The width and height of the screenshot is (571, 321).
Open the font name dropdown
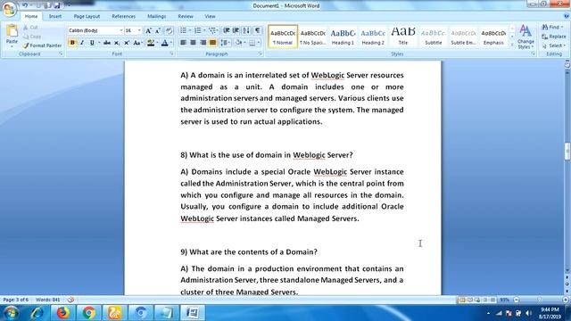[x=121, y=30]
